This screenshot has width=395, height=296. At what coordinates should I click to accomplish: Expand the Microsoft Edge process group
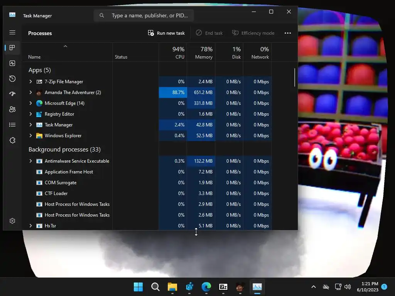coord(30,103)
